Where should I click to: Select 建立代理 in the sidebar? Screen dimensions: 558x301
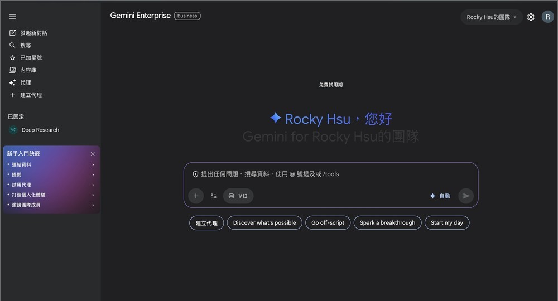[31, 95]
